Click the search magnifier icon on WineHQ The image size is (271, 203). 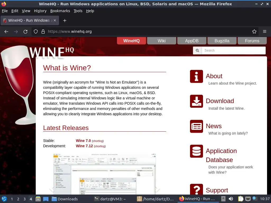coord(197,50)
